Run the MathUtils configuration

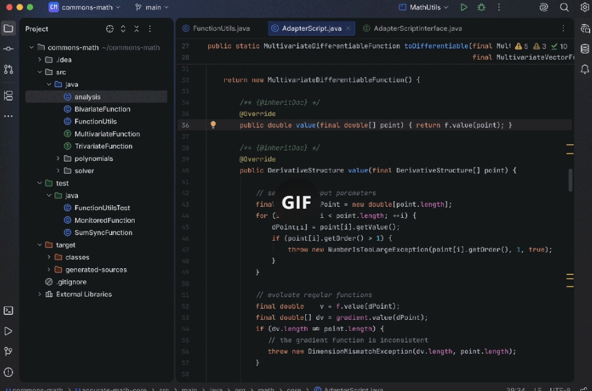464,7
